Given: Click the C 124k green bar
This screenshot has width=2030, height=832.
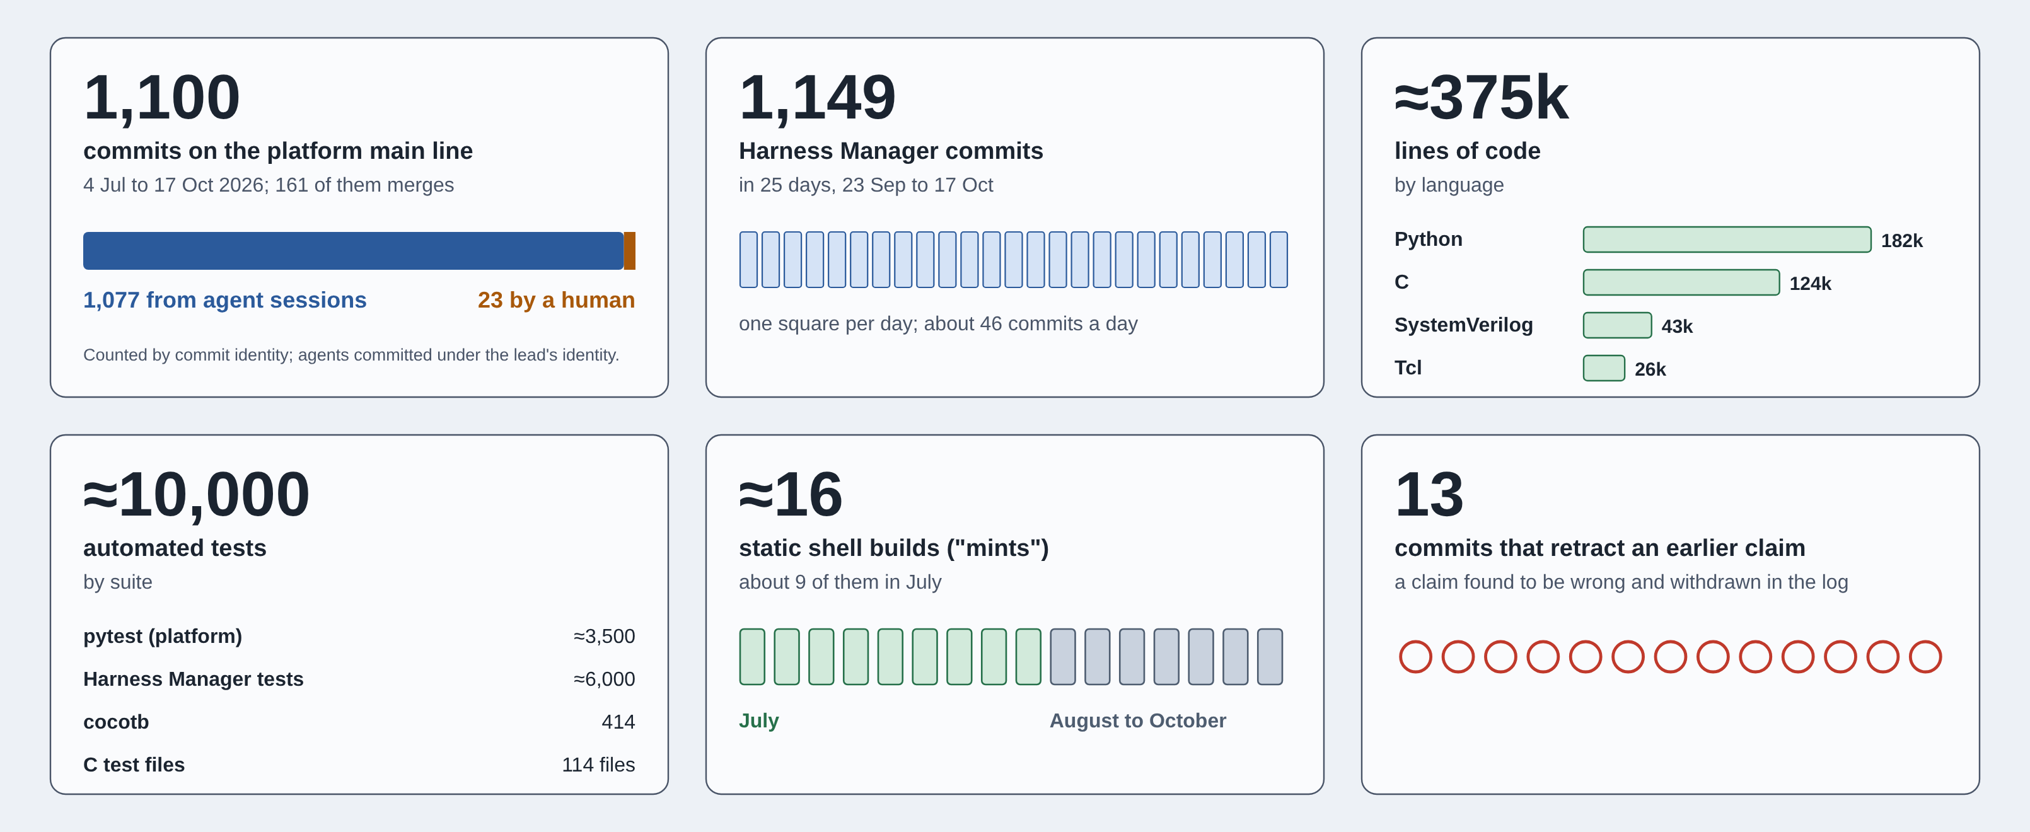Looking at the screenshot, I should (1682, 282).
